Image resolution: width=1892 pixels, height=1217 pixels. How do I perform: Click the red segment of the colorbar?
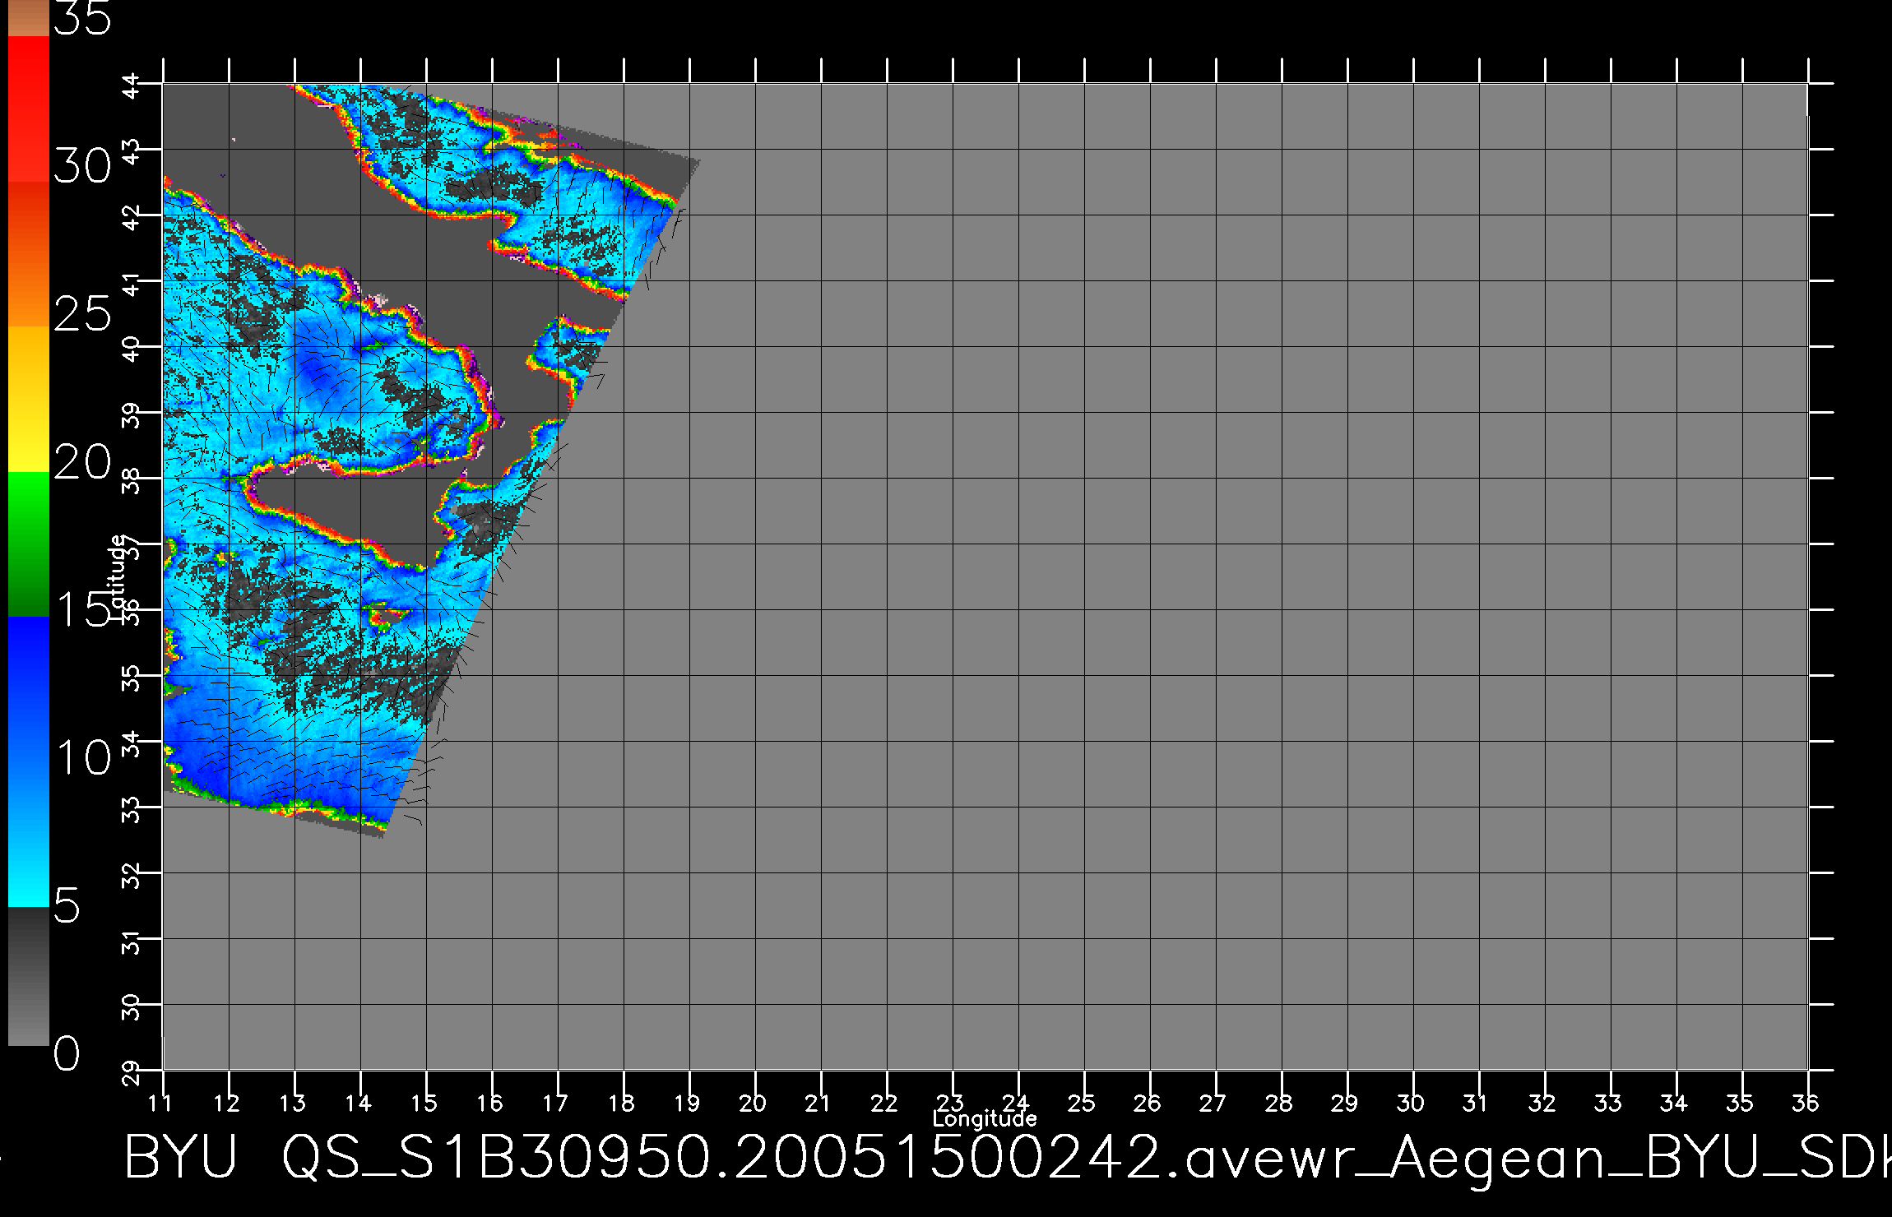[29, 109]
